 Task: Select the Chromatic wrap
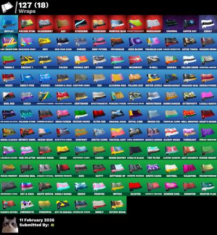click(x=27, y=205)
